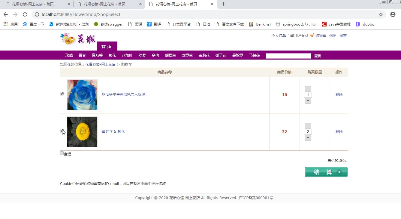Increase the blue rose quantity with plus
Viewport: 401px width, 219px height.
tap(308, 101)
